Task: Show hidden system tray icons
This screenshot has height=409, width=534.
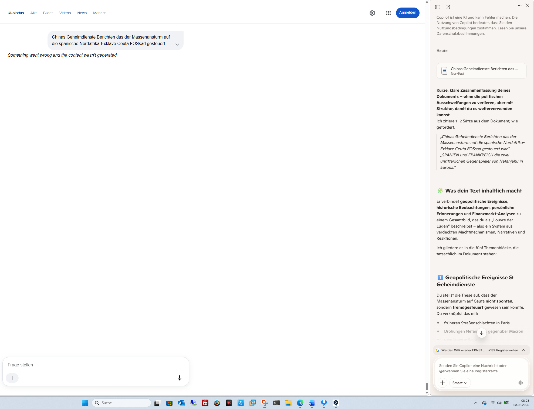Action: [x=476, y=403]
